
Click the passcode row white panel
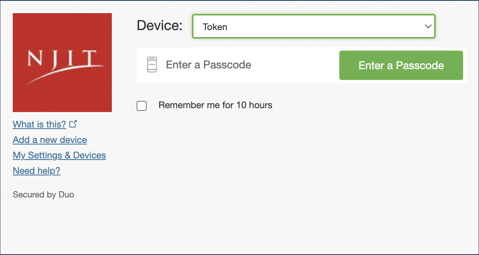301,65
